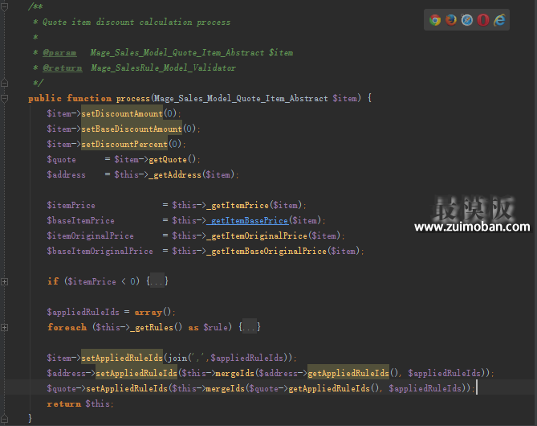Collapse the process function fold marker
Screen dimensions: 537x426
(5, 98)
